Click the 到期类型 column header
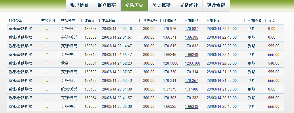 click(255, 21)
